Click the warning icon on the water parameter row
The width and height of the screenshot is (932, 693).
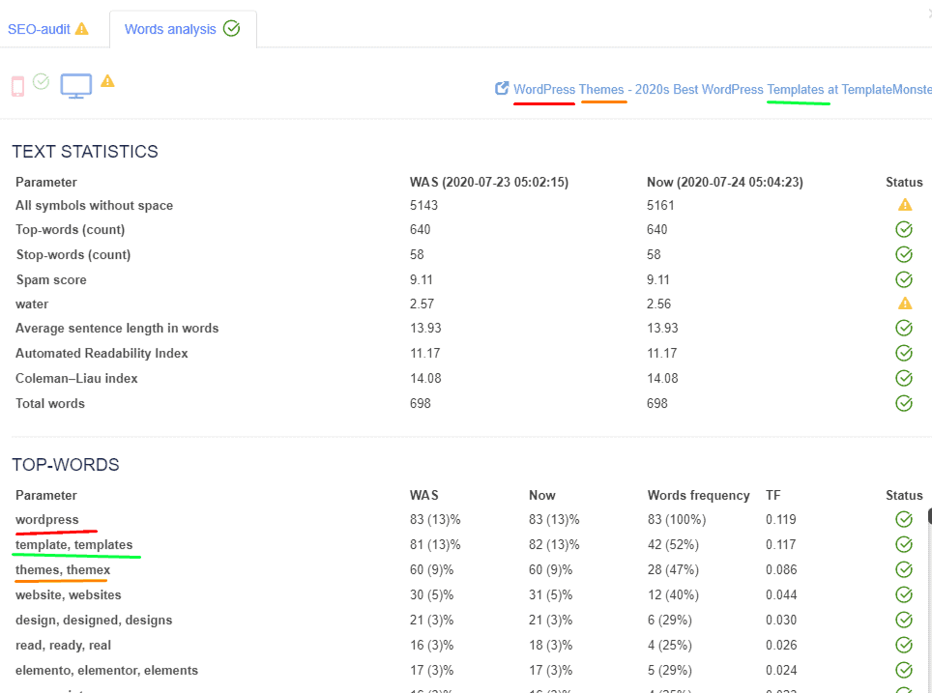coord(904,303)
